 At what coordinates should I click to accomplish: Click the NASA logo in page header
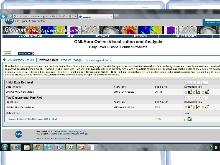9,21
